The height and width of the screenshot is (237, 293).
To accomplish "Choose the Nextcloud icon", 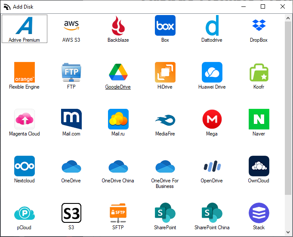I will [24, 166].
